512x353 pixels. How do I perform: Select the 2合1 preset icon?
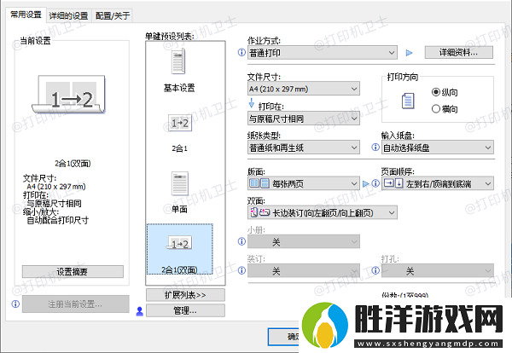[x=179, y=123]
